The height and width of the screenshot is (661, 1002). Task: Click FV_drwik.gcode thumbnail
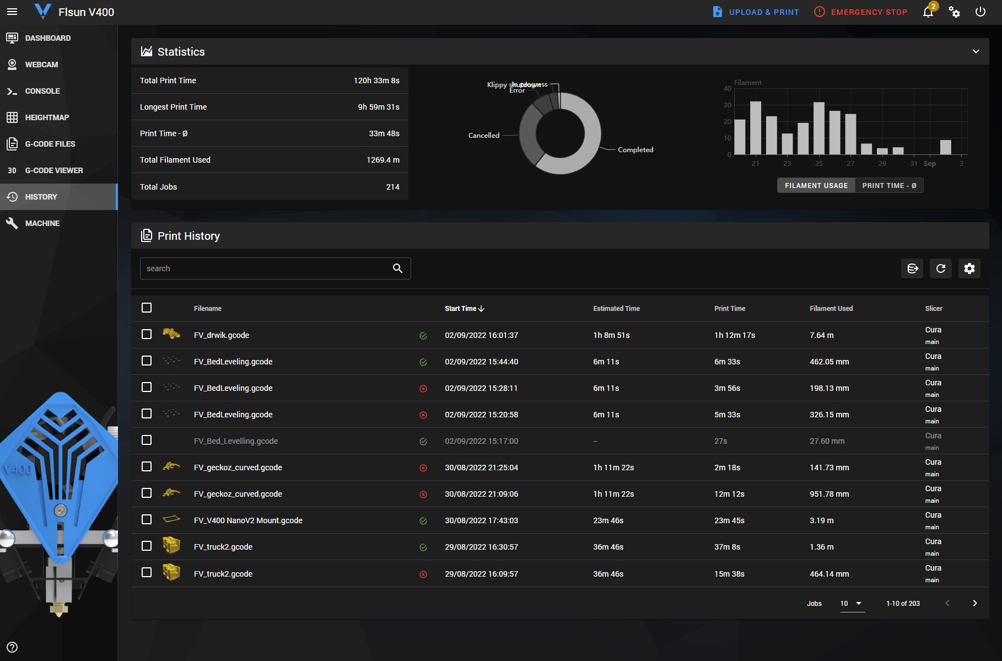(171, 334)
